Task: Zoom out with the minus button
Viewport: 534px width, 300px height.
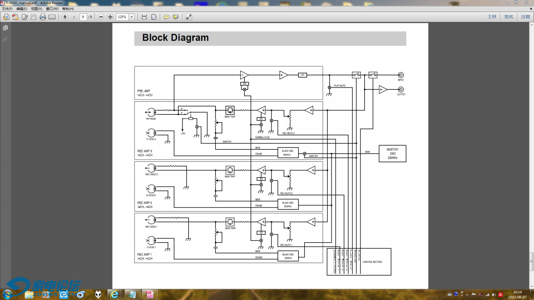Action: tap(101, 17)
